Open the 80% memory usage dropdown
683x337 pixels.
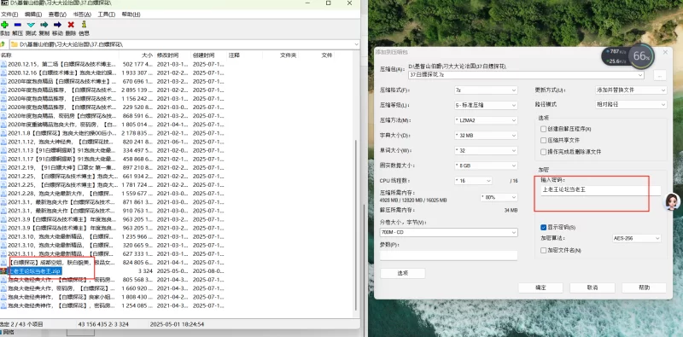[x=499, y=197]
